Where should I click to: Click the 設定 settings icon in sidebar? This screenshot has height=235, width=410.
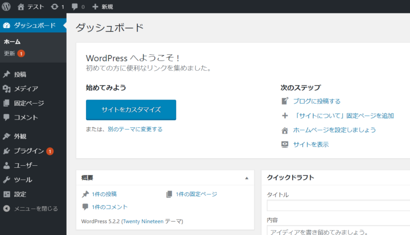tap(7, 194)
